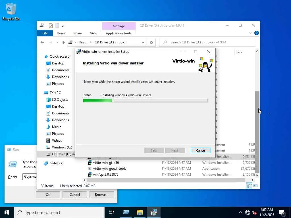The image size is (291, 218).
Task: Open Pictures under Quick access
Action: pos(58,84)
